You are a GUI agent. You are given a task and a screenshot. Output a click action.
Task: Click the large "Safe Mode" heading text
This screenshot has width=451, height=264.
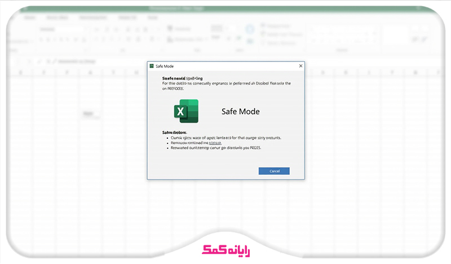[241, 112]
